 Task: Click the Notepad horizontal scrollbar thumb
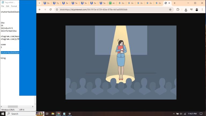(13, 107)
